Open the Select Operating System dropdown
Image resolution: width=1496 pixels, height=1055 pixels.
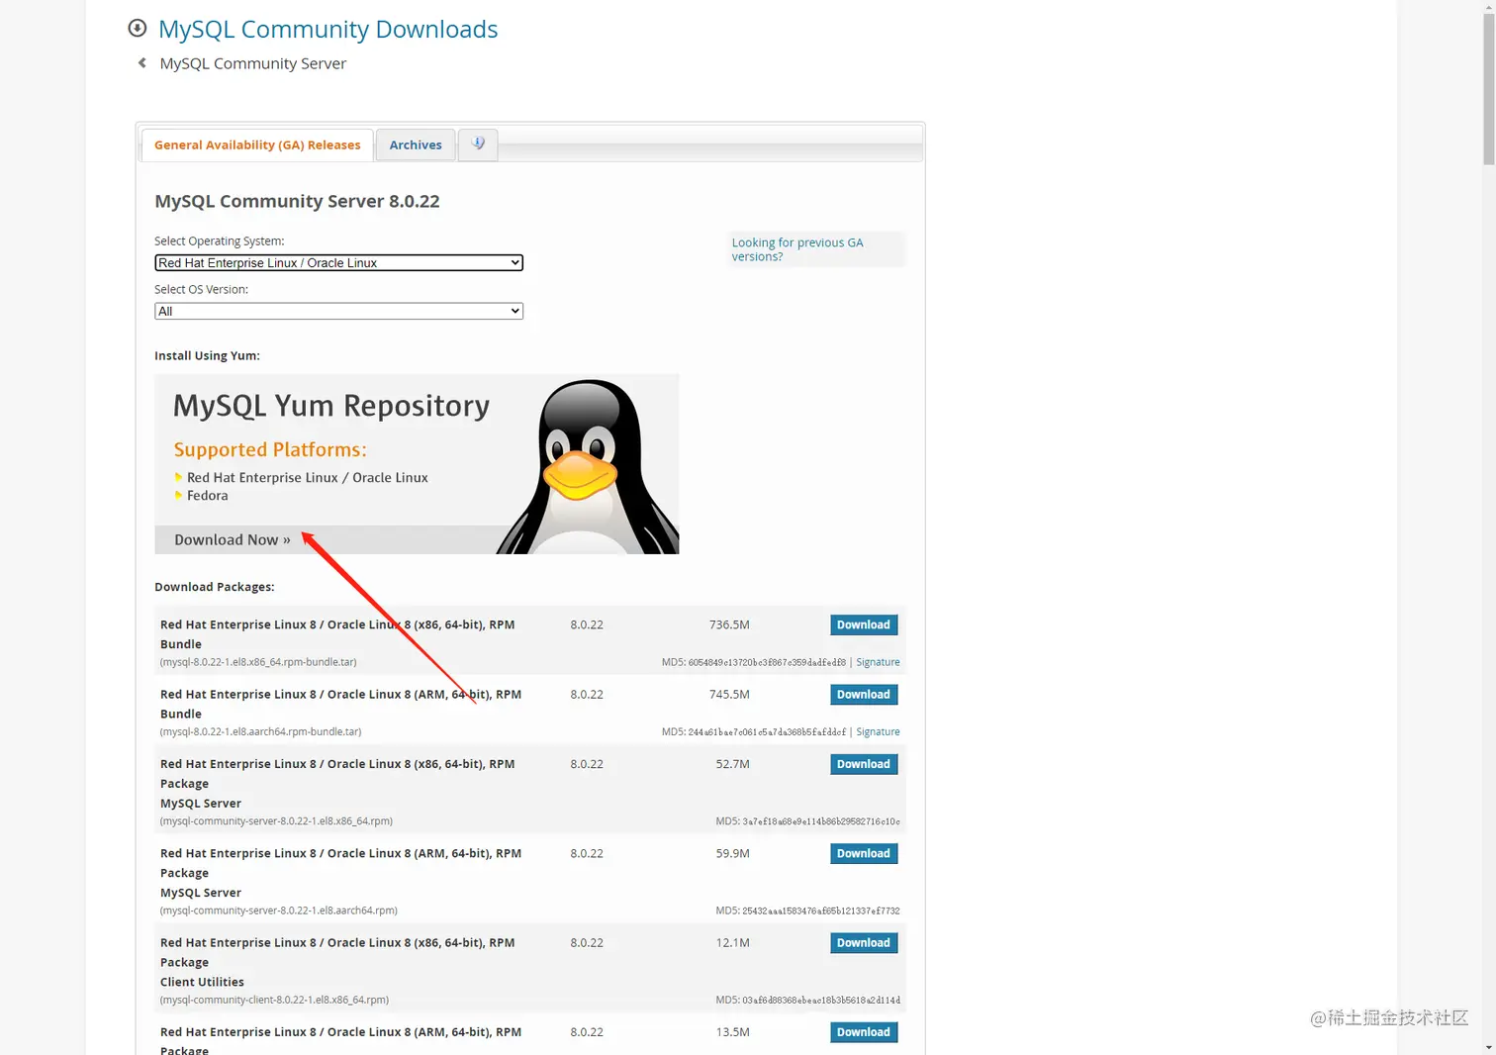338,262
